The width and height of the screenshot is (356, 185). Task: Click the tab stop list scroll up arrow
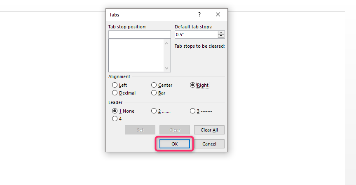[x=166, y=43]
